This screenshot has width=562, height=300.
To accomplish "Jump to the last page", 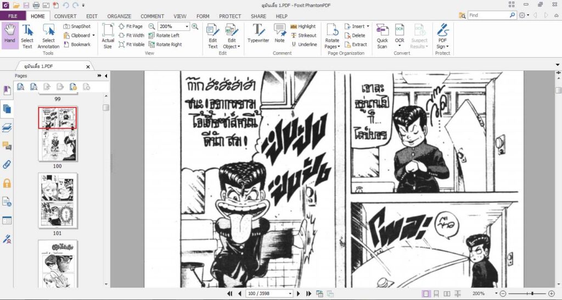I will point(308,293).
